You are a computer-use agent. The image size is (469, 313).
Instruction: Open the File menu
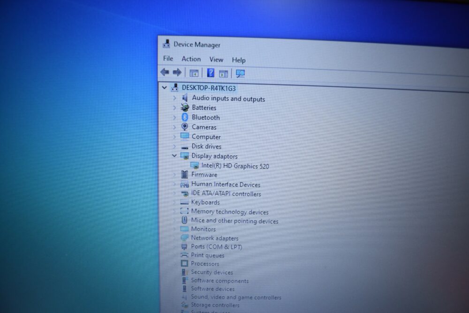click(x=168, y=58)
